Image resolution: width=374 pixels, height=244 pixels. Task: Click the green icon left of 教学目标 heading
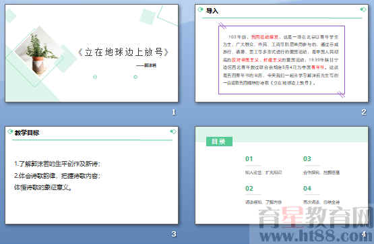click(x=10, y=131)
